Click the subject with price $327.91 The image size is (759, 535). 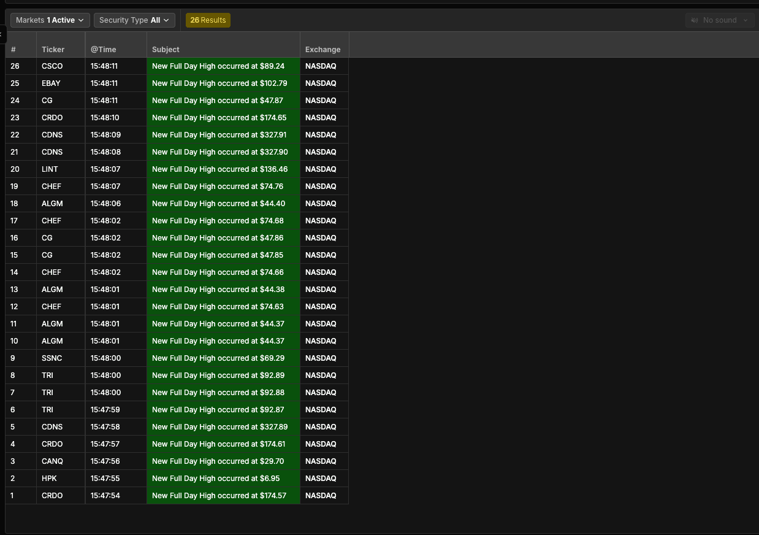pos(223,135)
